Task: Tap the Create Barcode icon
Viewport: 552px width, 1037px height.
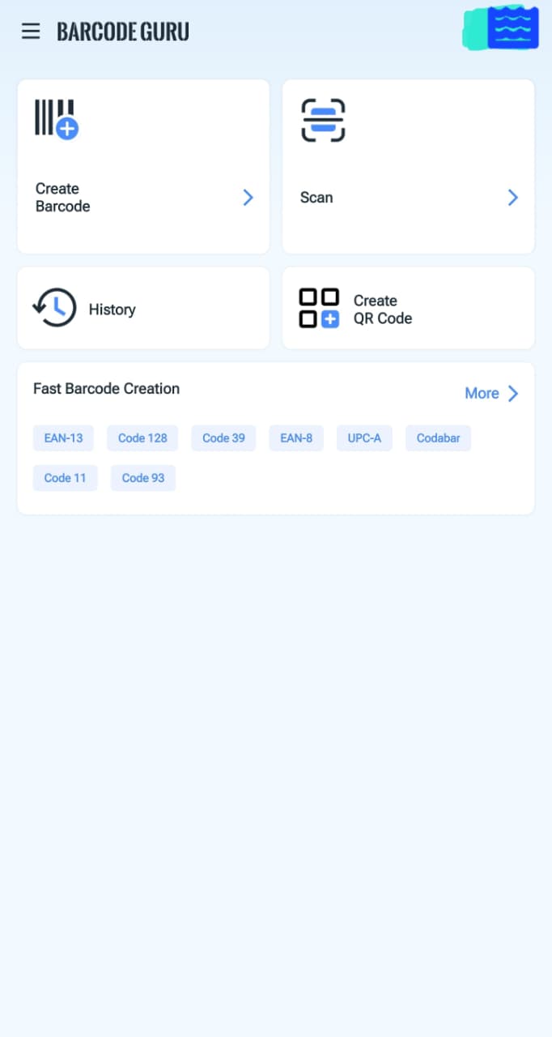Action: [56, 119]
